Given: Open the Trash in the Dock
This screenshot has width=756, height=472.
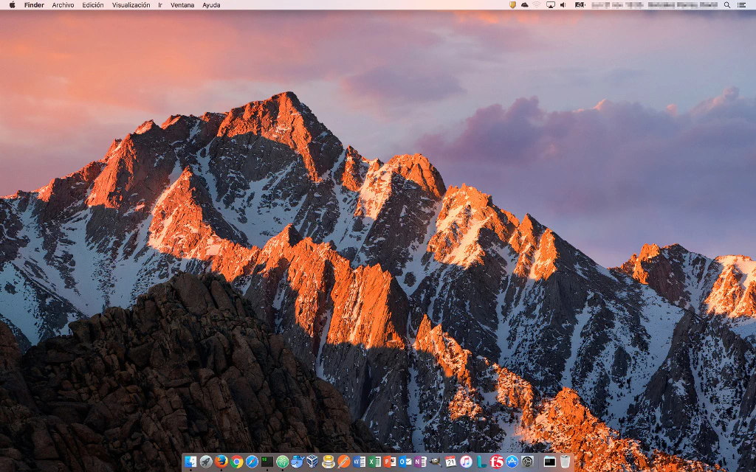Looking at the screenshot, I should [x=565, y=462].
